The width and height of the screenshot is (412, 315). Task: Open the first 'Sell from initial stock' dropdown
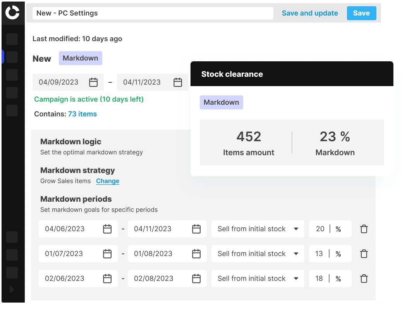(x=257, y=229)
